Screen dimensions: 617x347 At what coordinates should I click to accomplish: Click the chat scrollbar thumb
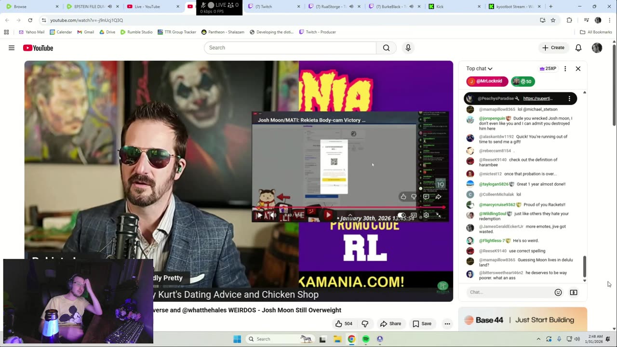click(x=585, y=266)
